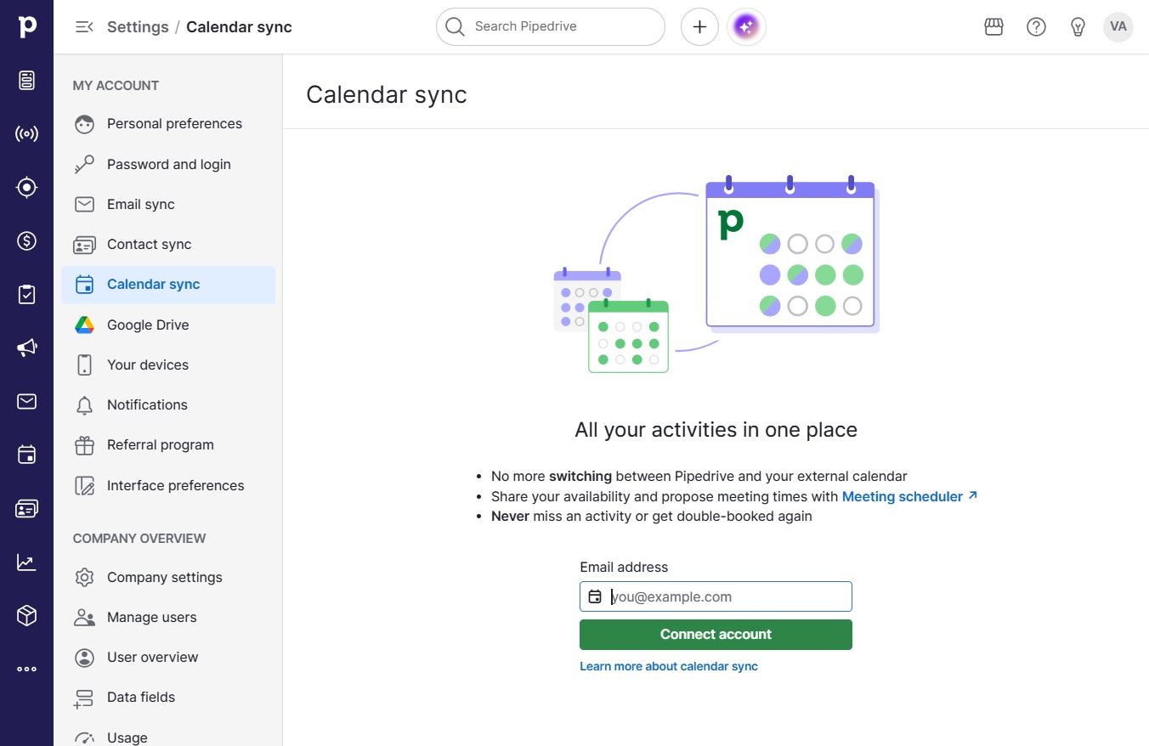This screenshot has height=746, width=1149.
Task: Open Campaigns via the megaphone icon
Action: click(27, 348)
